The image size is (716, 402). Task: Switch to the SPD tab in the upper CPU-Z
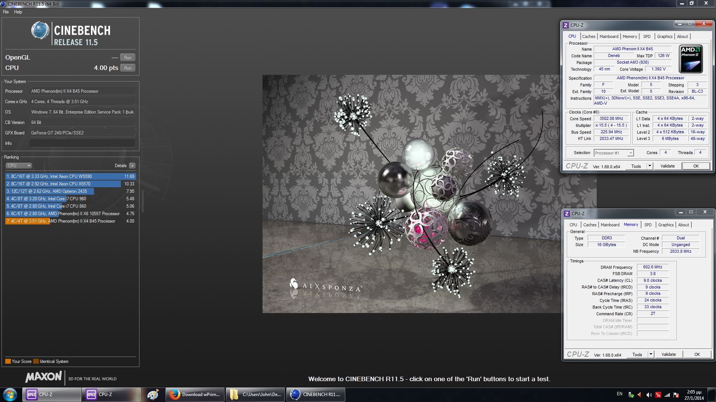click(x=647, y=36)
